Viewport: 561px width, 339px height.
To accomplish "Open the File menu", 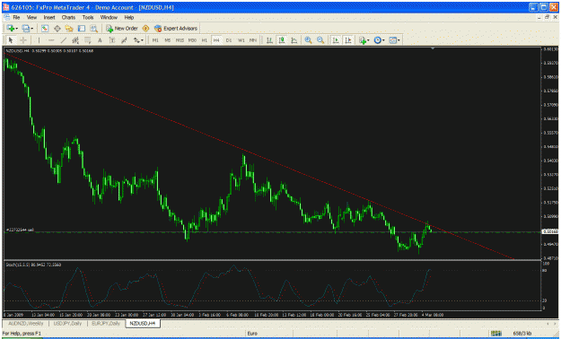I will tap(16, 17).
